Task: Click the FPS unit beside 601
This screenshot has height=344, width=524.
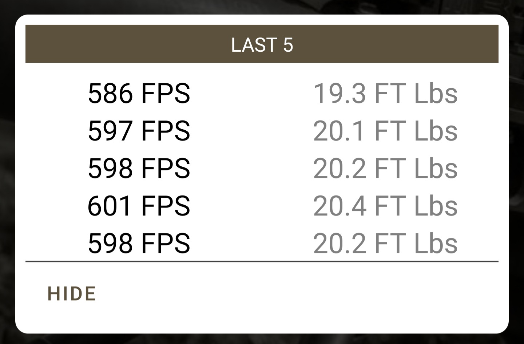Action: coord(166,206)
